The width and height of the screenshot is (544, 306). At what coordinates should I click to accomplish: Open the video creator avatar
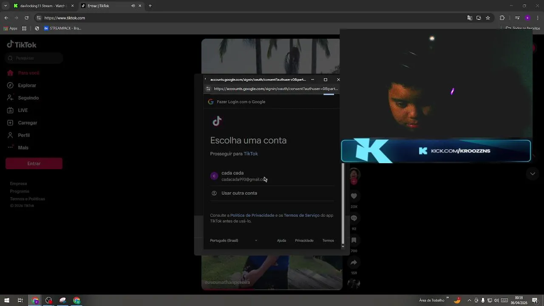point(354,174)
